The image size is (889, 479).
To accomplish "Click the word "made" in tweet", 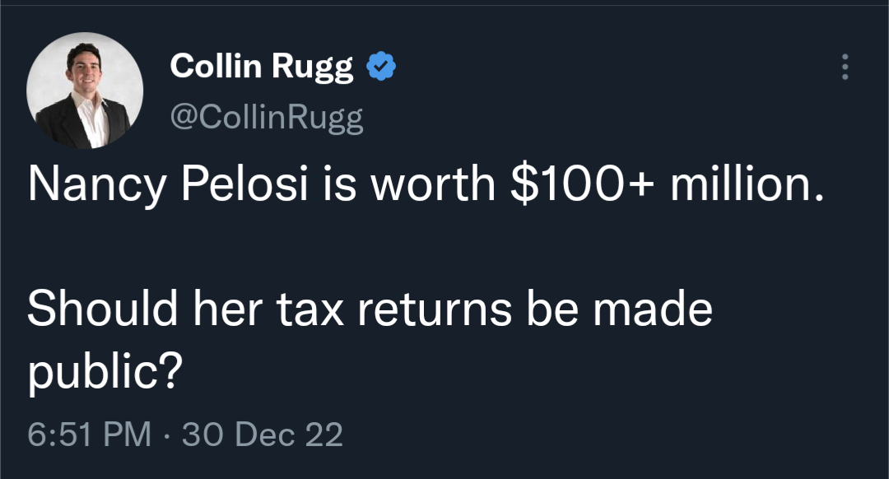I will [x=654, y=310].
